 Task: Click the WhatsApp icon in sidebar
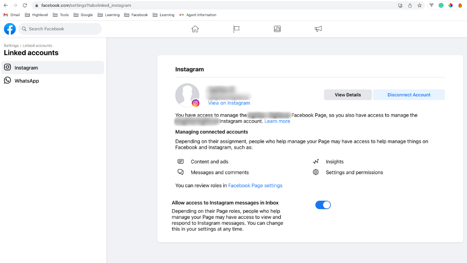tap(7, 80)
